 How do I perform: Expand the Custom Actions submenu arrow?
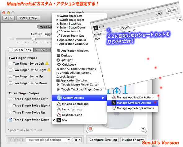(x=103, y=98)
